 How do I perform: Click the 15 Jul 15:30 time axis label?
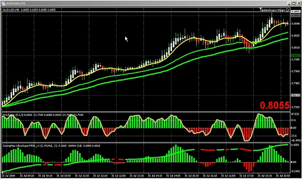click(192, 176)
